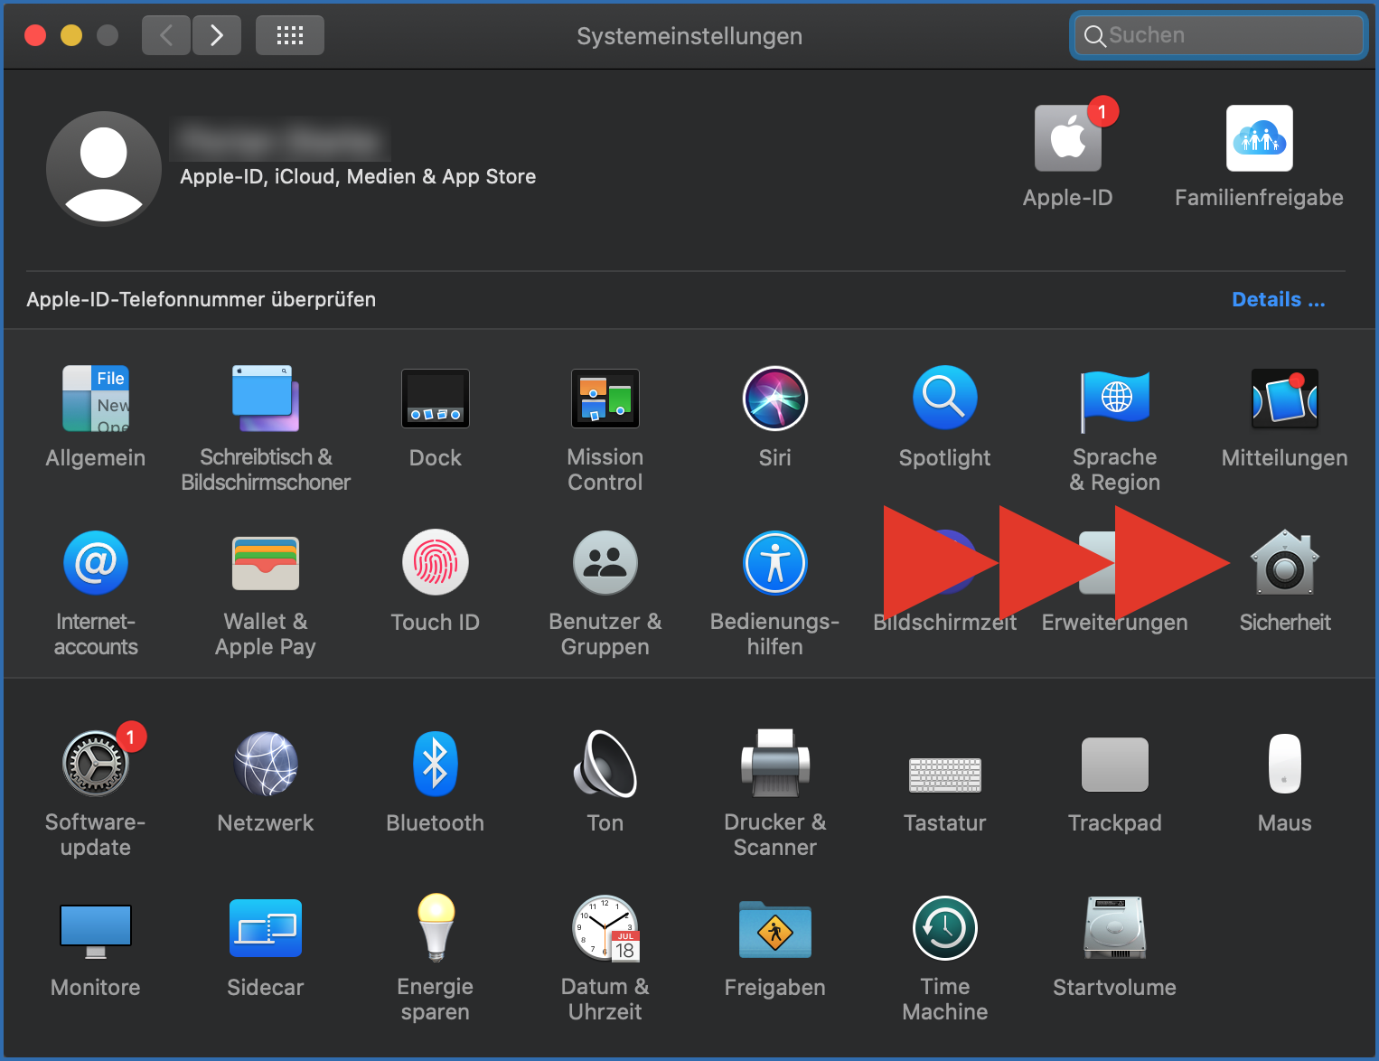Open Time Machine preferences
Screen dimensions: 1379x1061
coord(944,928)
